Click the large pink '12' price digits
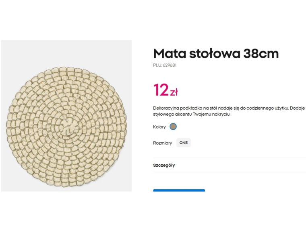Image resolution: width=306 pixels, height=229 pixels. point(161,90)
